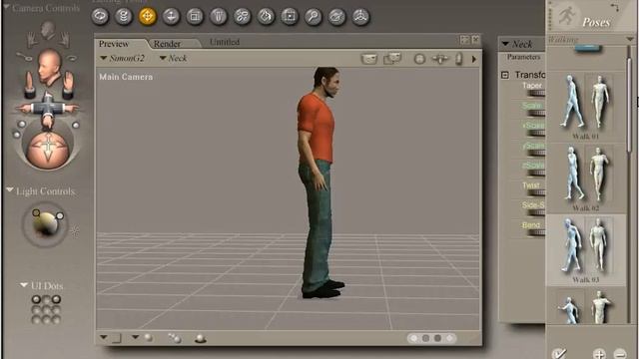Click the Move Y and Z left hand
The image size is (639, 359).
click(x=29, y=85)
